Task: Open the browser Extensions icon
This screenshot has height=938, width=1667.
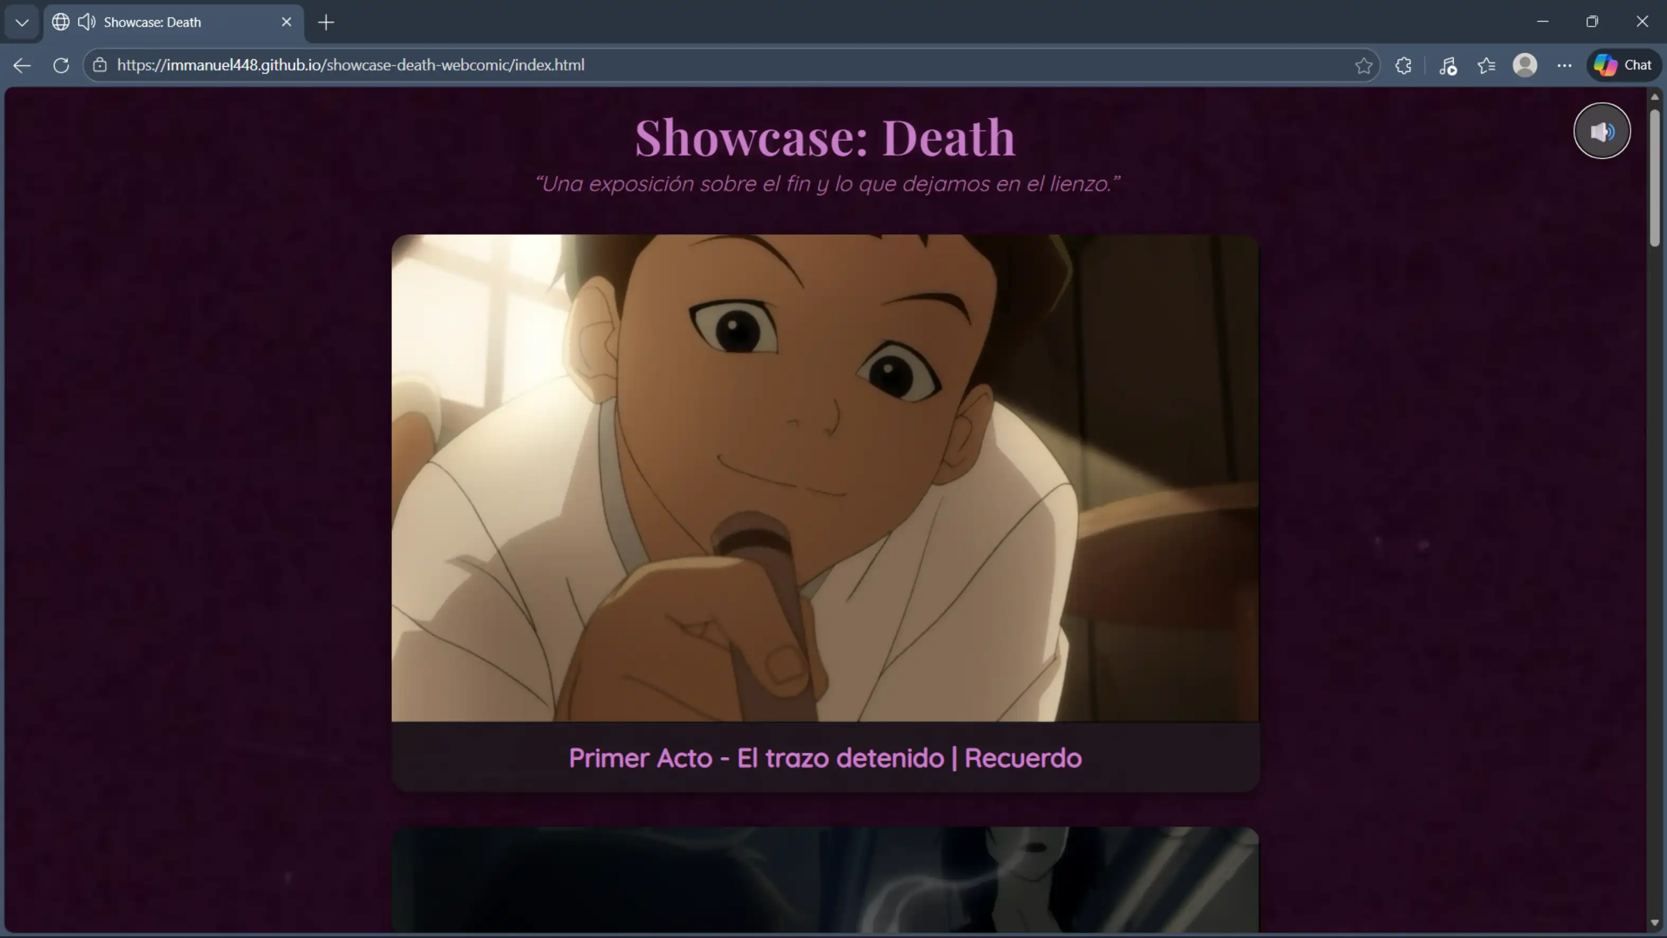Action: click(1403, 65)
